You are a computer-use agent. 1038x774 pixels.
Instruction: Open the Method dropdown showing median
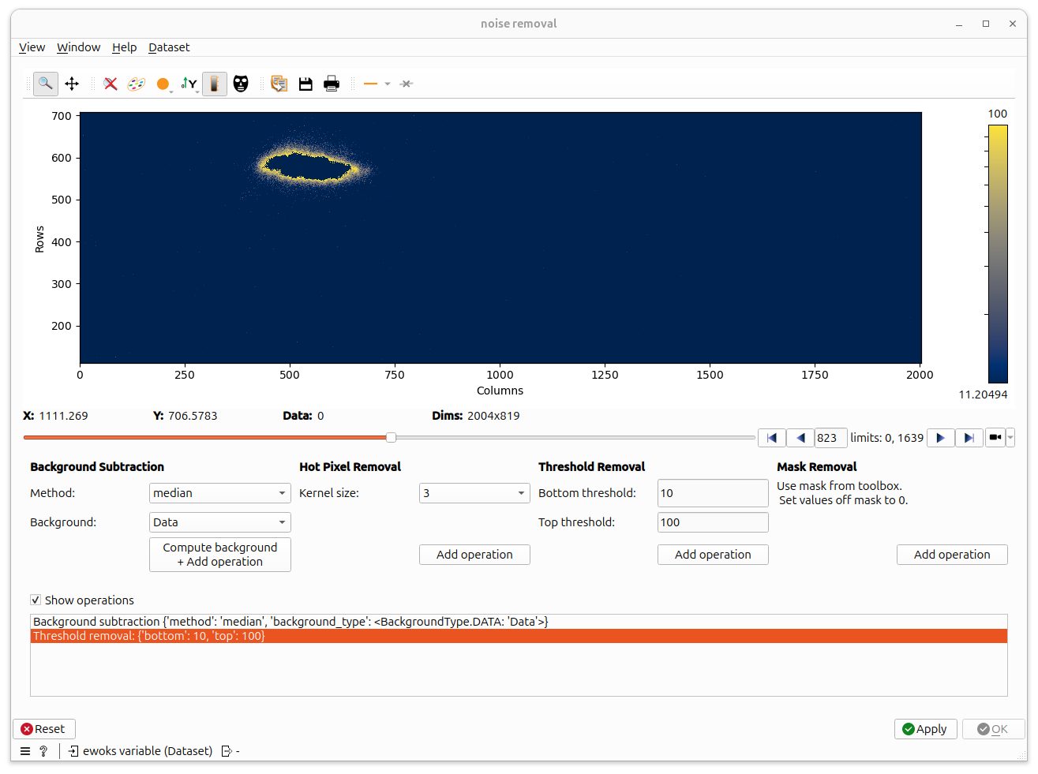(x=220, y=493)
